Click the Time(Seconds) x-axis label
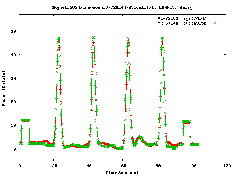Viewport: 234px width, 176px height. [122, 173]
